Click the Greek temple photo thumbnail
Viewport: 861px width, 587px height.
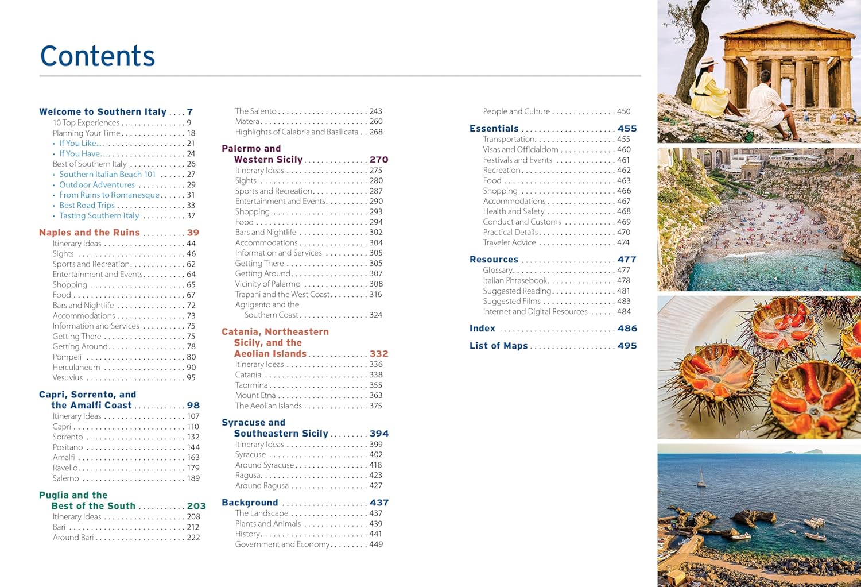point(759,71)
